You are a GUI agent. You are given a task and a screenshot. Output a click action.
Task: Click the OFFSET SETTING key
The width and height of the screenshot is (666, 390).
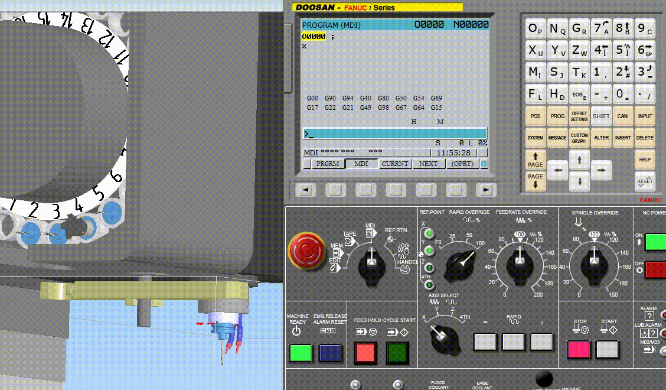[579, 116]
